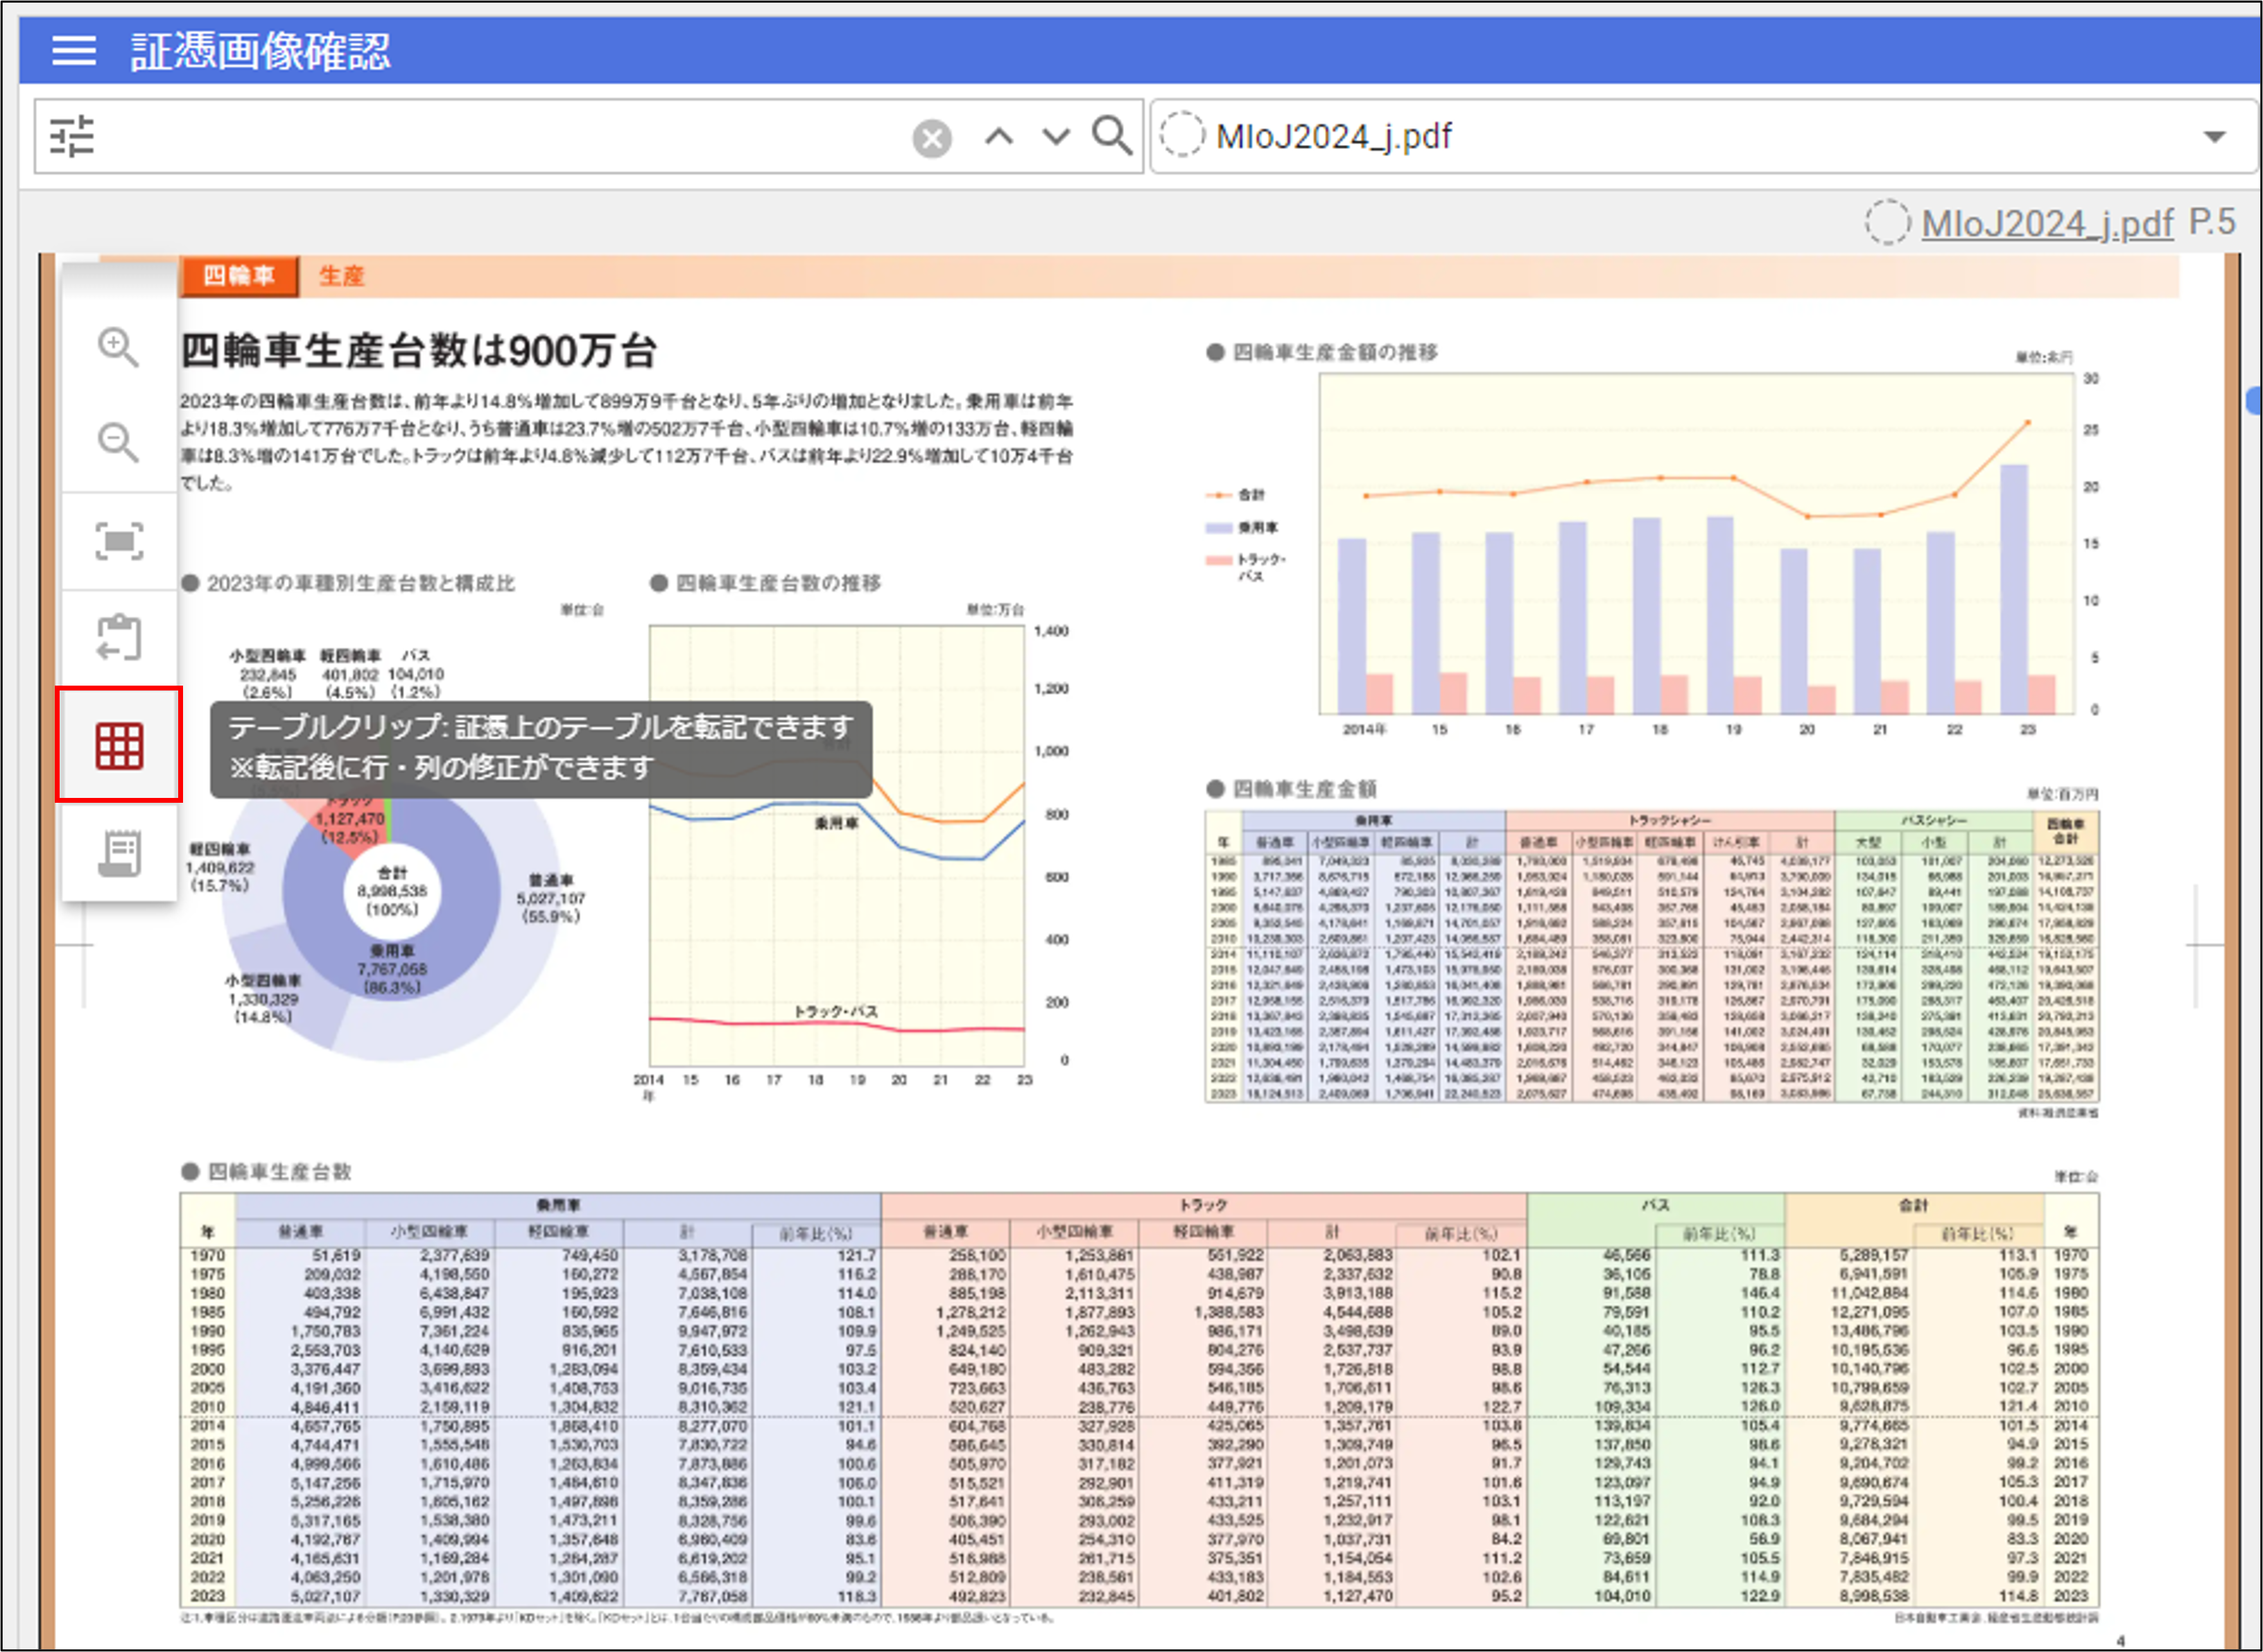Viewport: 2263px width, 1652px height.
Task: Select radio button beside file name dropdown
Action: click(1181, 135)
